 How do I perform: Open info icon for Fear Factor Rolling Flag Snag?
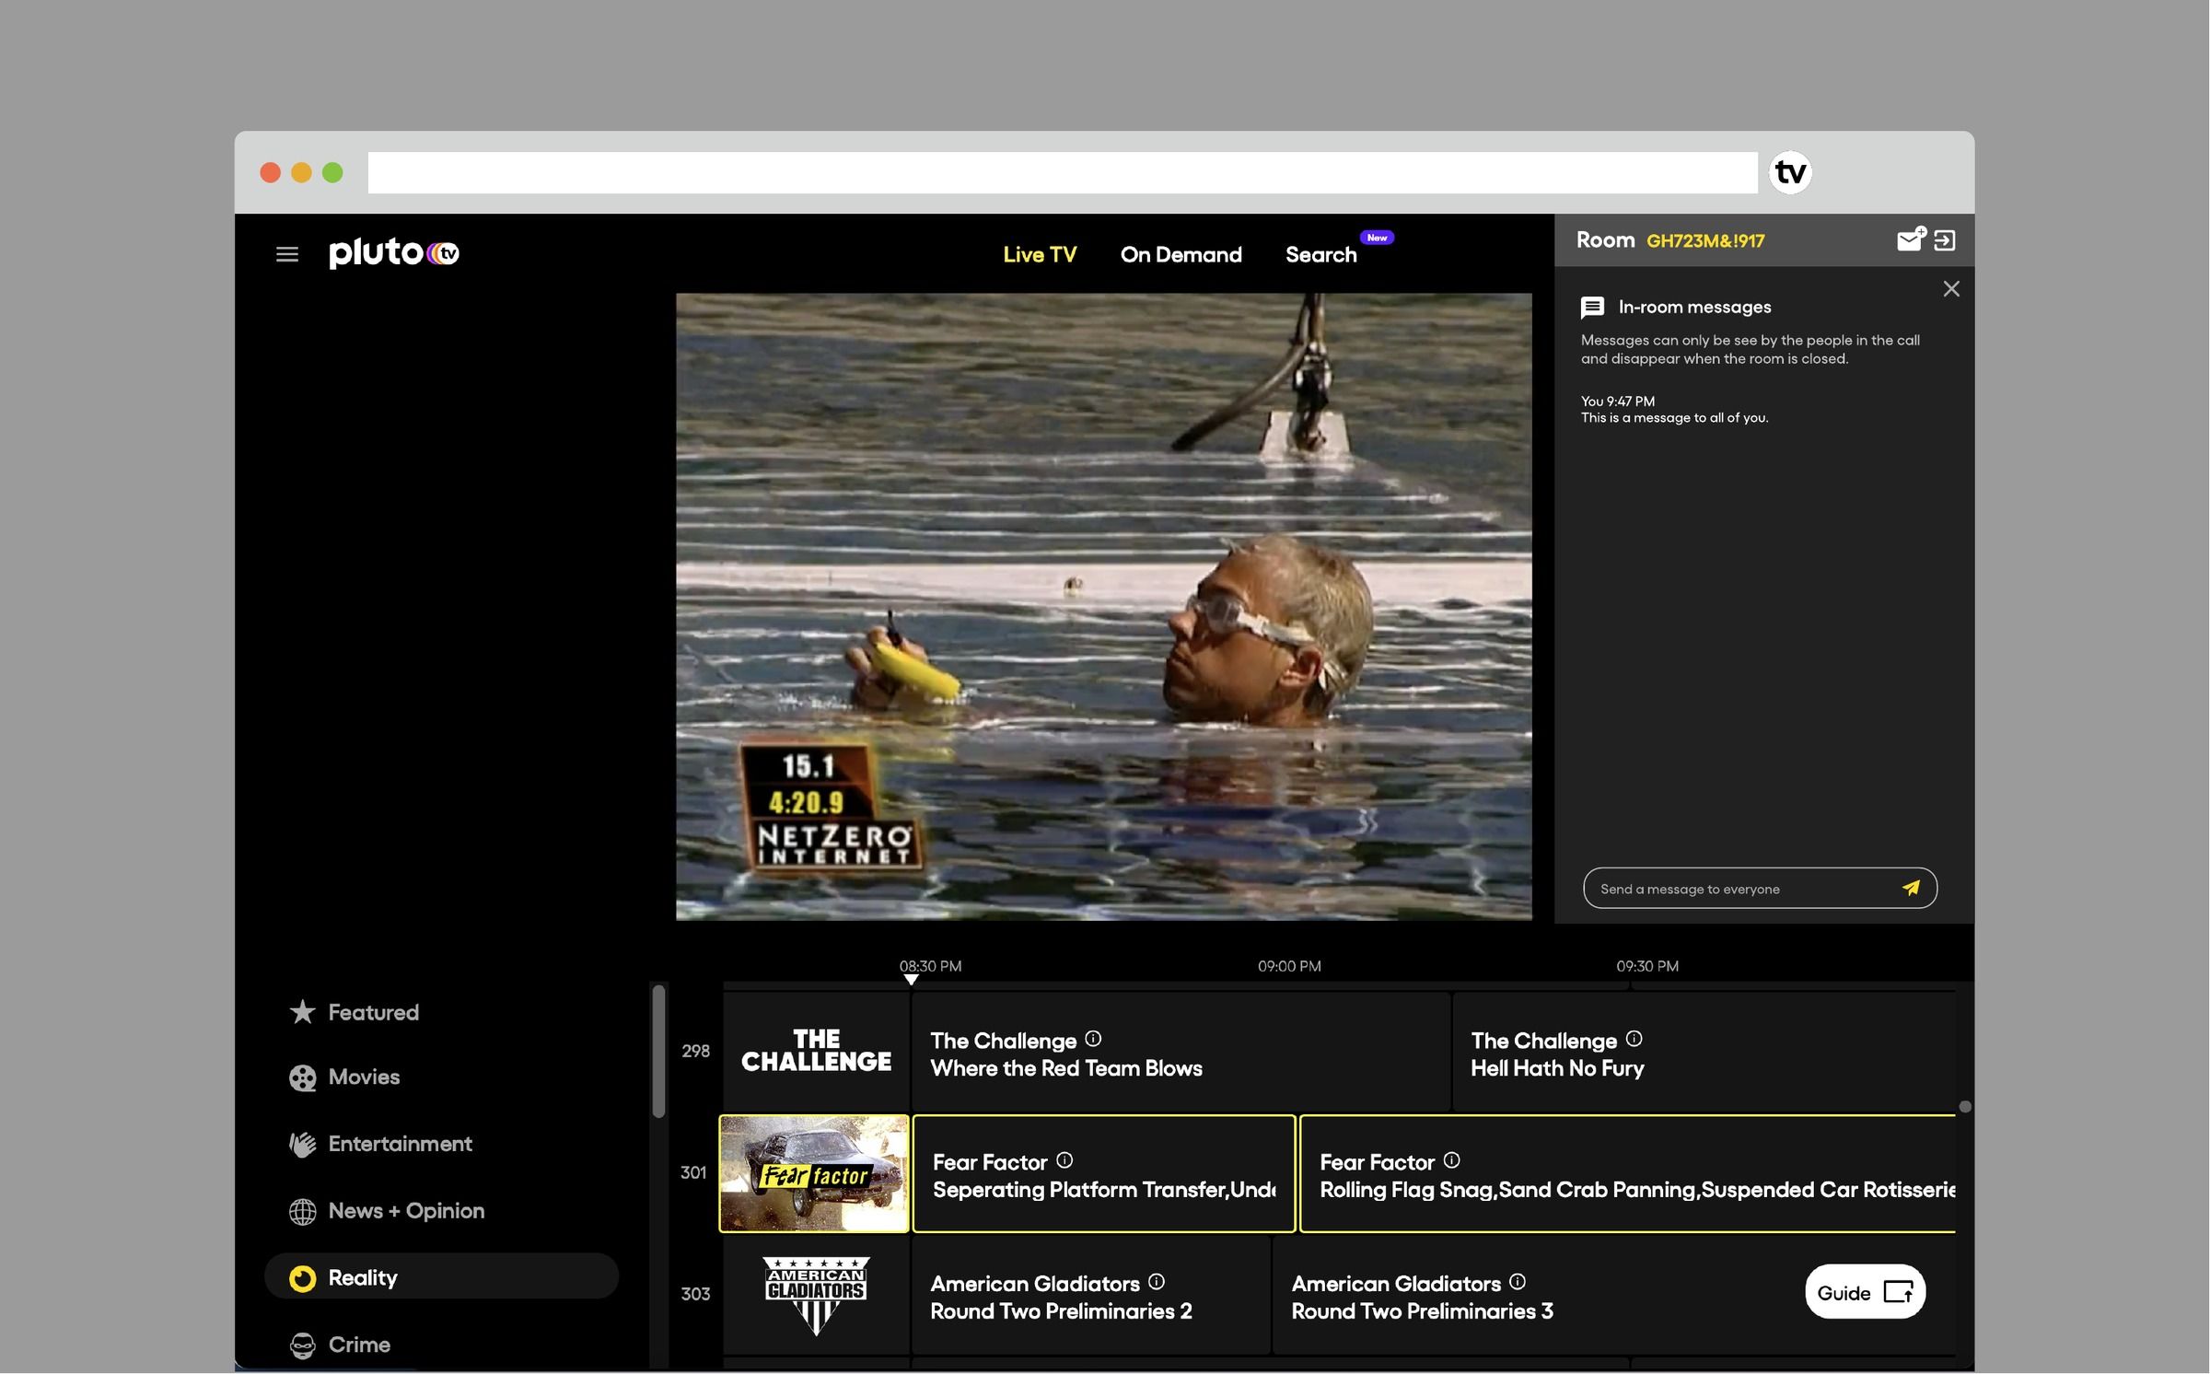coord(1451,1160)
